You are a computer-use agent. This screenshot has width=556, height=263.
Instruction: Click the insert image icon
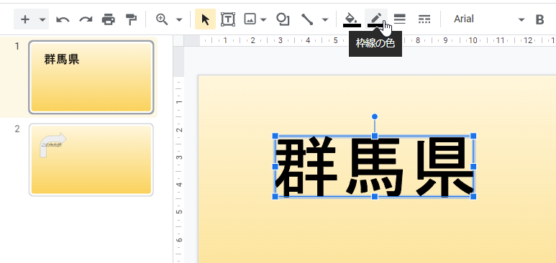[250, 19]
